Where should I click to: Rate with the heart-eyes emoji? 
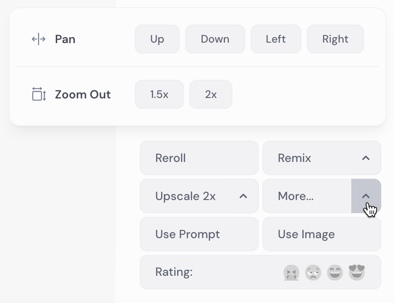[x=357, y=272]
